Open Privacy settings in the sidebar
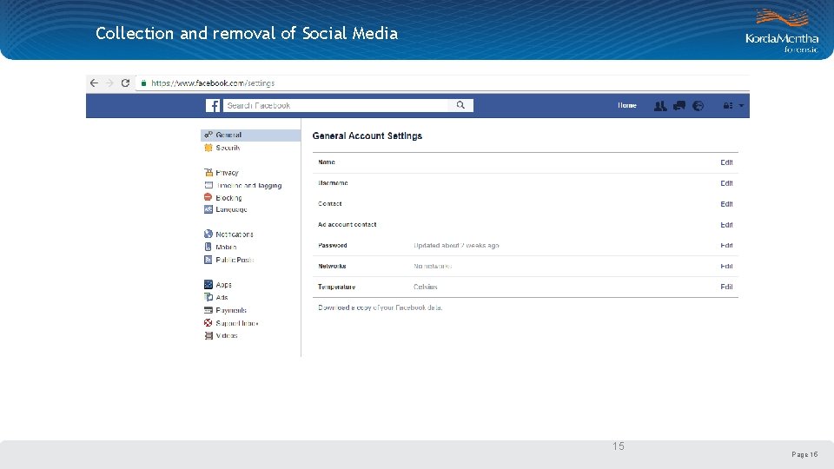834x469 pixels. click(227, 173)
